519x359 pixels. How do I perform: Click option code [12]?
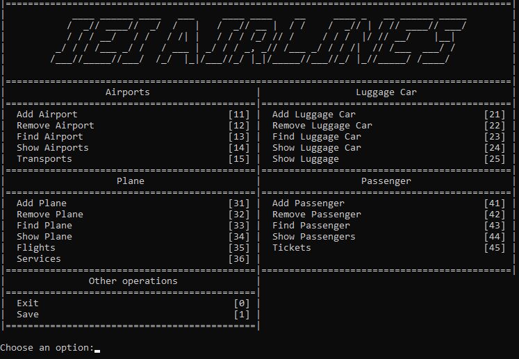point(239,126)
